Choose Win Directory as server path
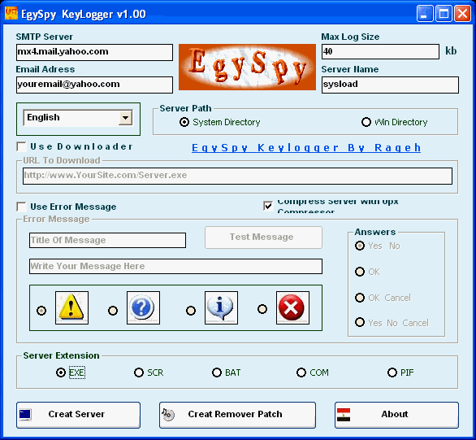 pos(366,122)
